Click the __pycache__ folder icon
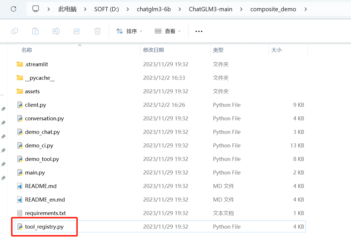Image resolution: width=351 pixels, height=243 pixels. point(20,78)
